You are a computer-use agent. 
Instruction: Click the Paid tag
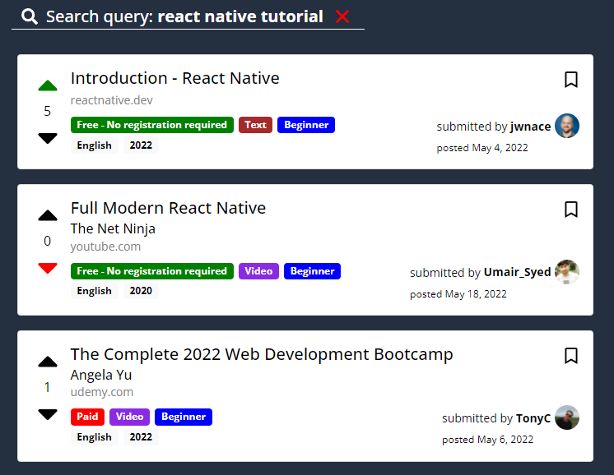(87, 417)
